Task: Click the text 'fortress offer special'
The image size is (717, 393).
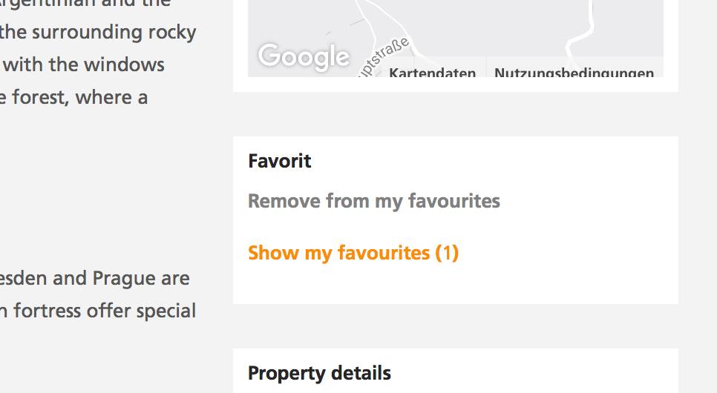Action: point(98,311)
